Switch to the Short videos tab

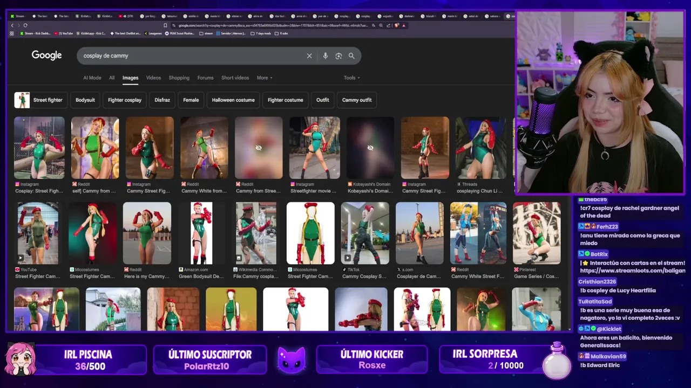click(x=235, y=78)
